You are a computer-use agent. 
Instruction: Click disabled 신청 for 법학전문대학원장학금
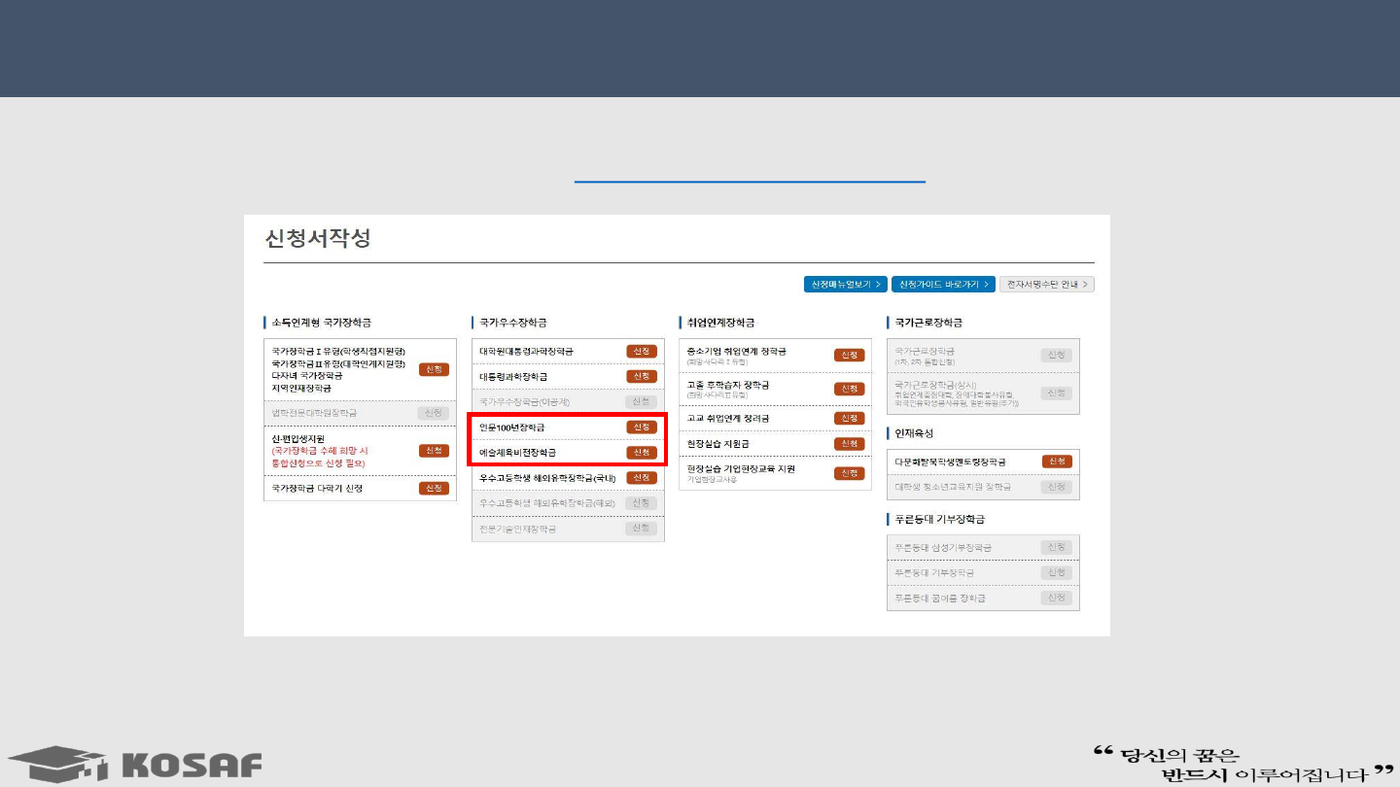[x=434, y=413]
